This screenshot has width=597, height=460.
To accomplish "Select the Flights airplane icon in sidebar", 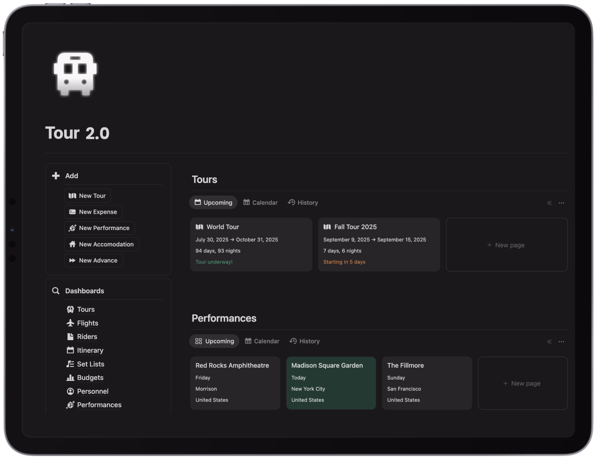I will [70, 323].
